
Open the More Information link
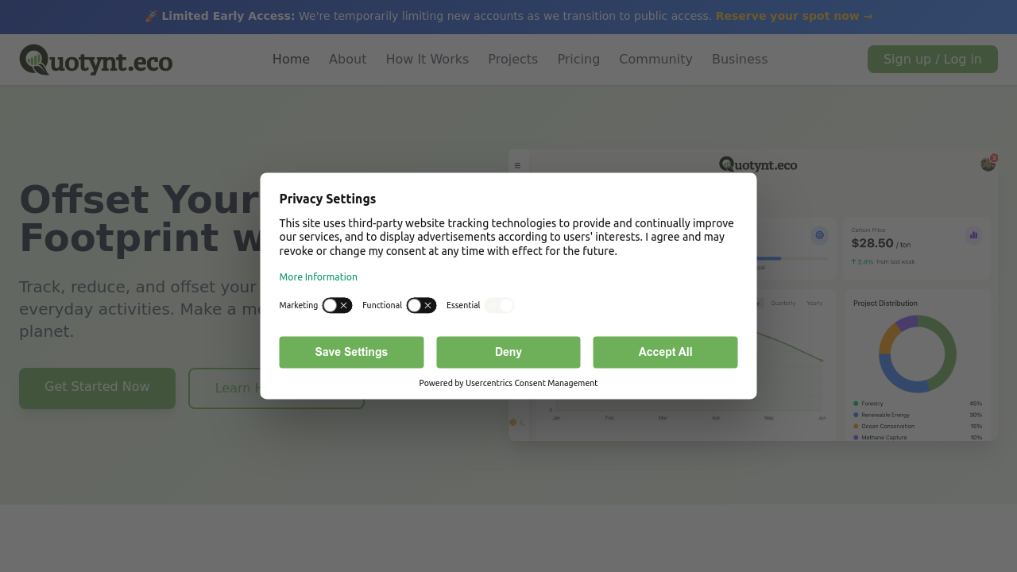tap(318, 277)
